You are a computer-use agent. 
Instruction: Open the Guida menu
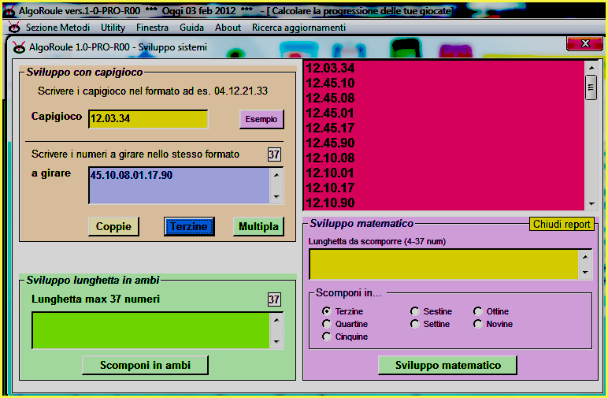tap(191, 28)
